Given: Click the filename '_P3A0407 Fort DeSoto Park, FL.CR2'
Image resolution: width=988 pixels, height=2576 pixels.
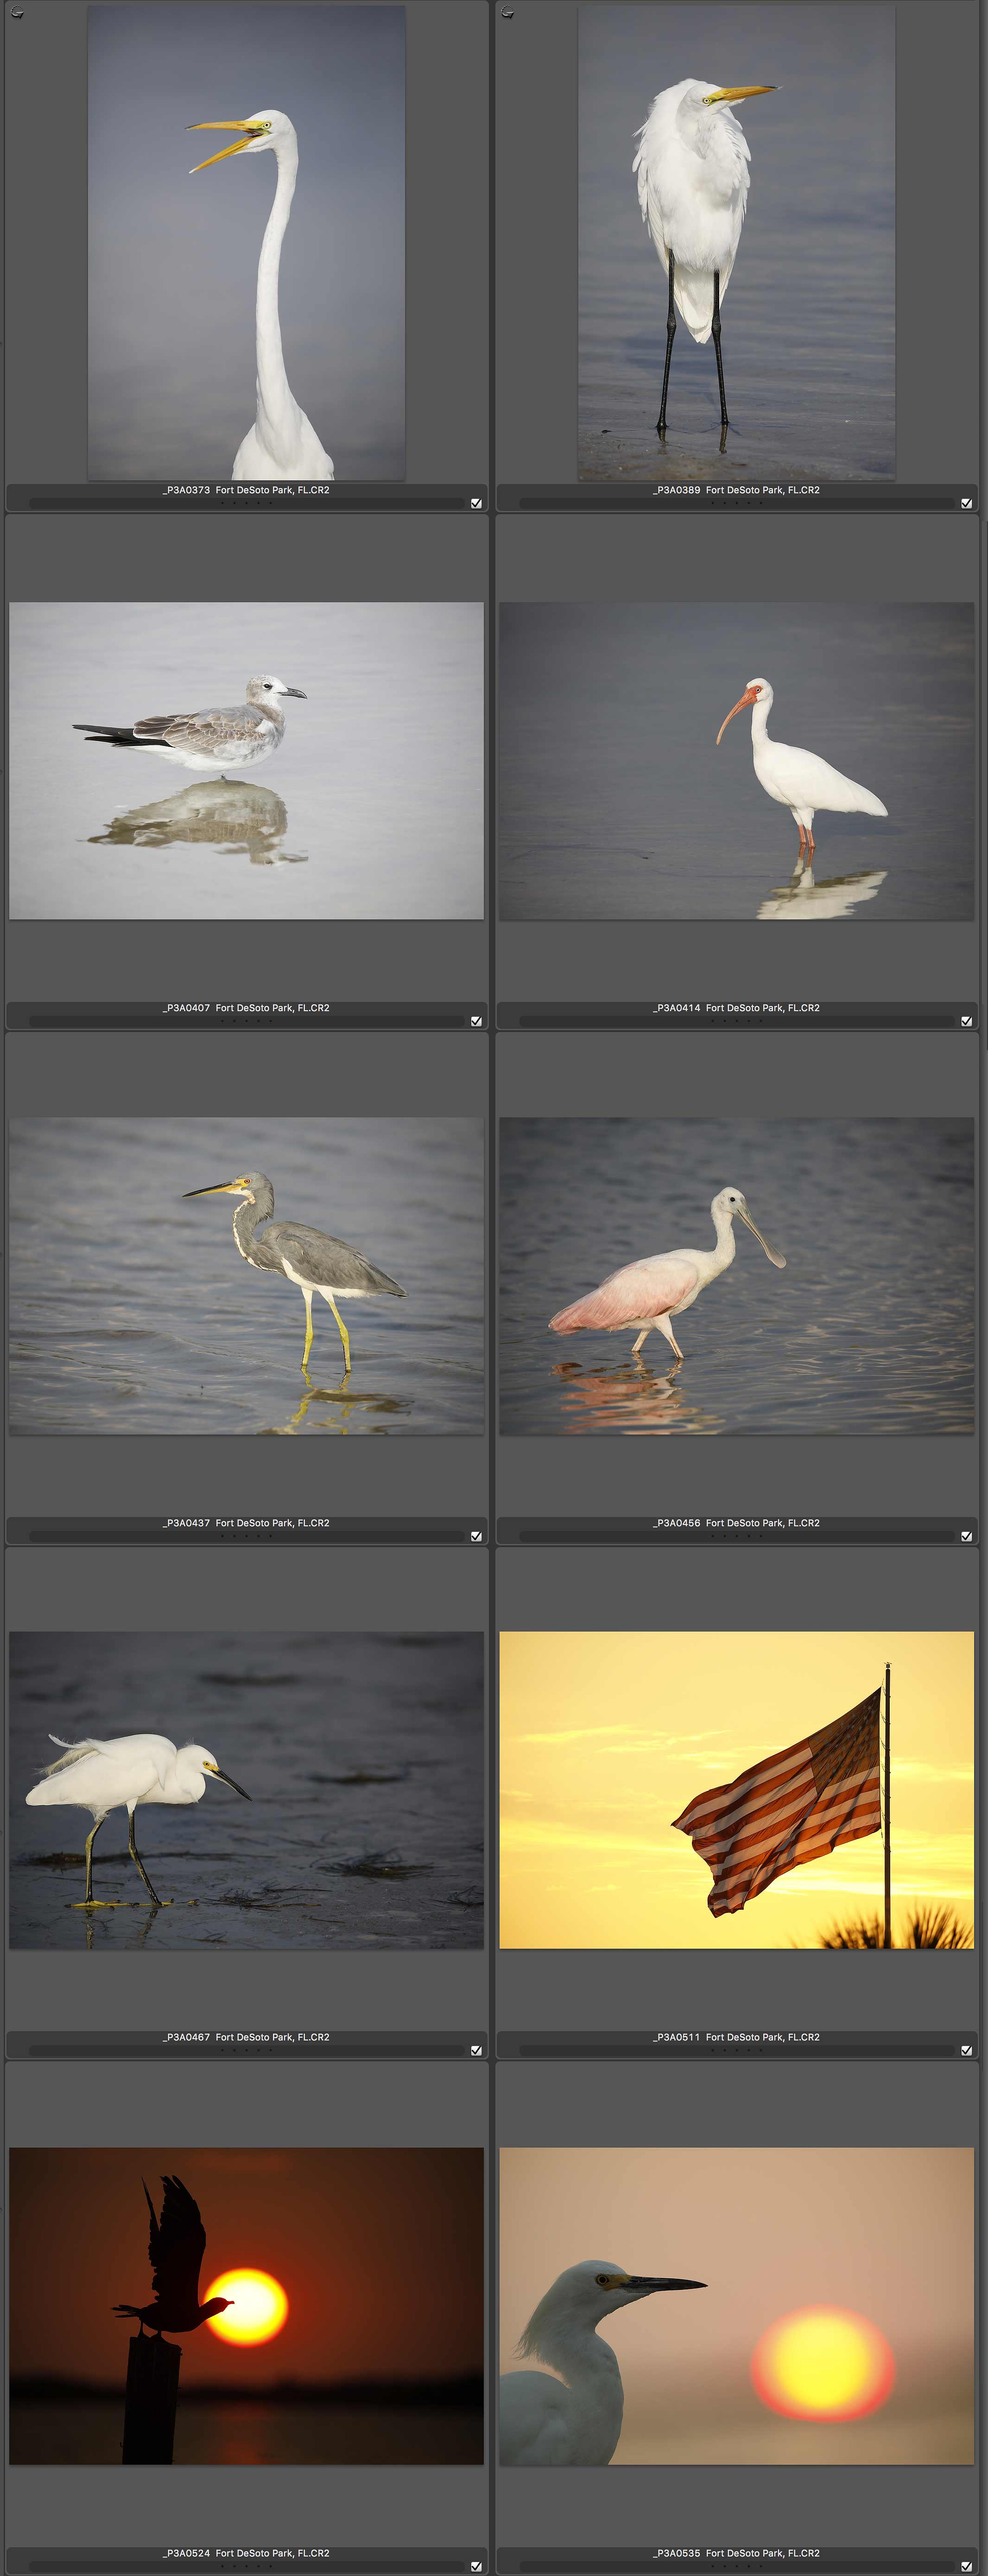Looking at the screenshot, I should [x=246, y=1008].
